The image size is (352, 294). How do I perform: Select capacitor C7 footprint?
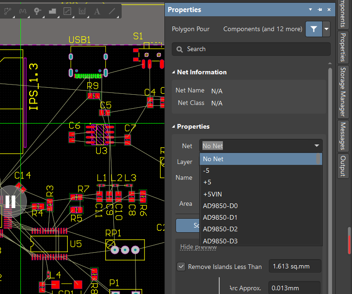click(x=128, y=140)
